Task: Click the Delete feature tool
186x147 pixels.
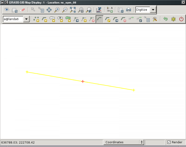Action: (123, 19)
